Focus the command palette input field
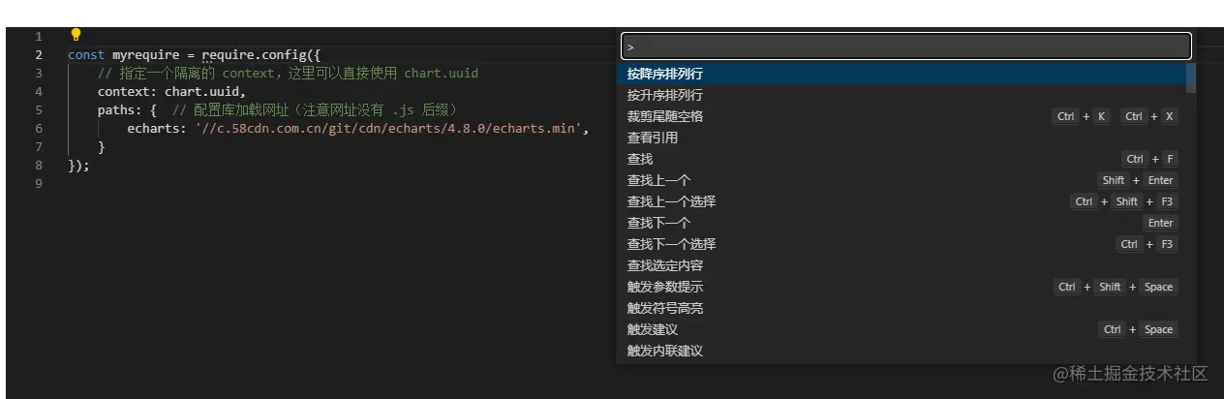Viewport: 1224px width, 399px height. [906, 46]
